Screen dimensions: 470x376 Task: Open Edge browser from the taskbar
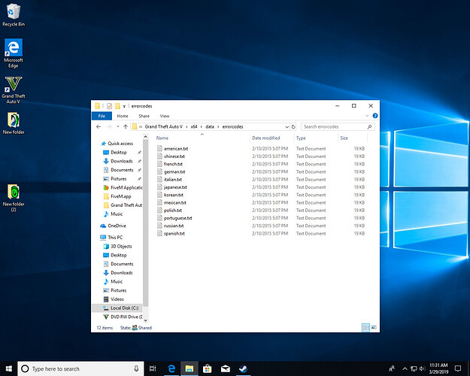click(171, 368)
